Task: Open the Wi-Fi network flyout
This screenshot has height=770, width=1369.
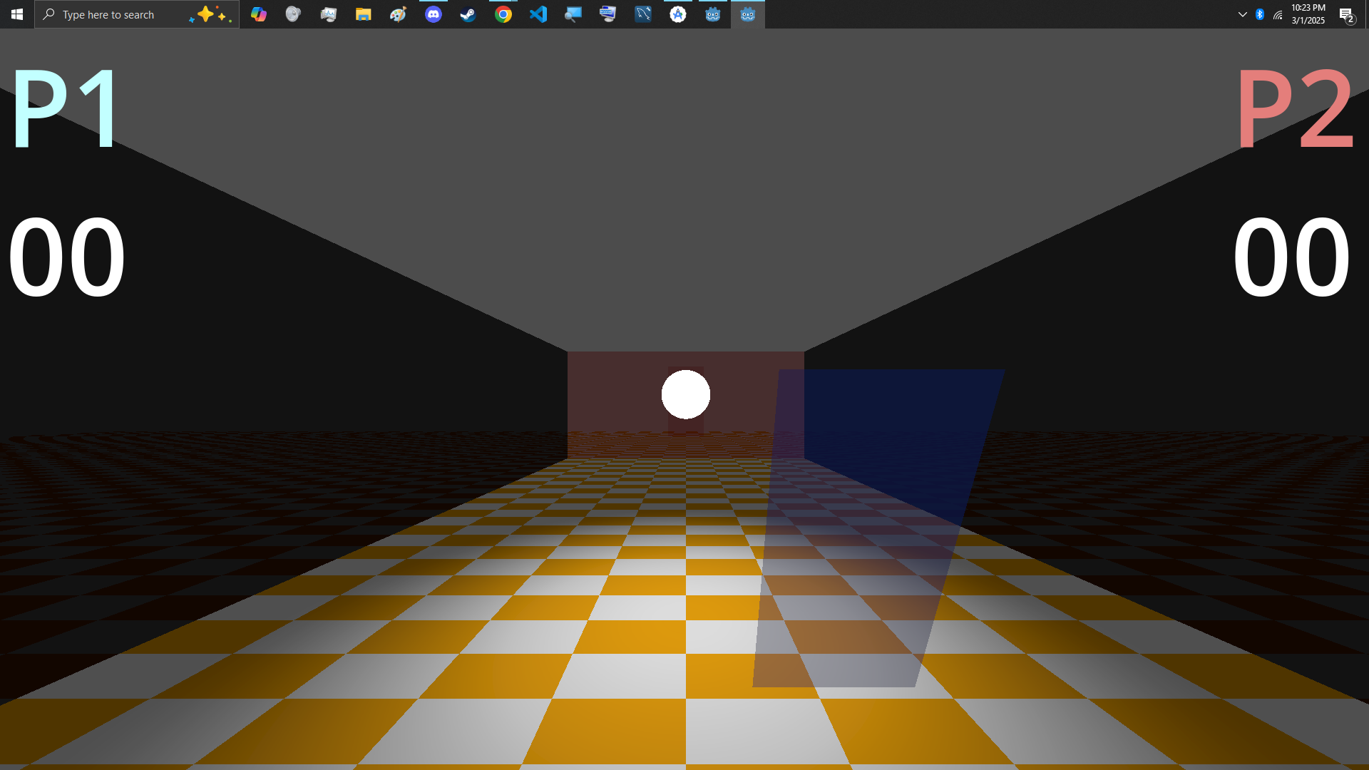Action: [1278, 14]
